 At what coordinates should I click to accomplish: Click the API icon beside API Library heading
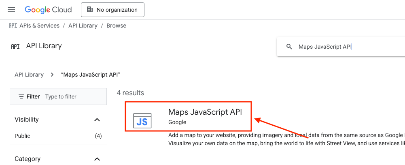point(15,46)
